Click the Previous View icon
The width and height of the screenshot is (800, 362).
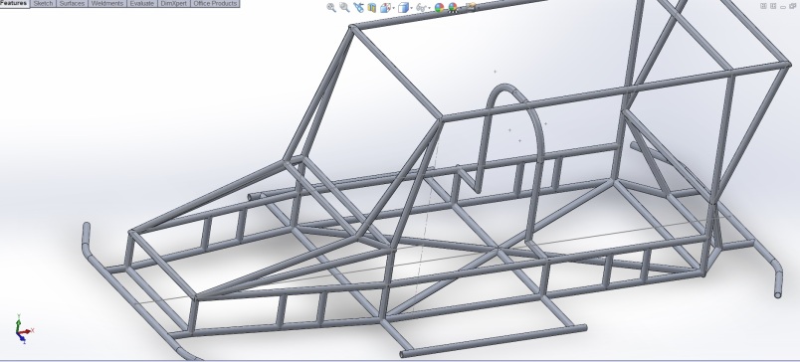coord(358,8)
